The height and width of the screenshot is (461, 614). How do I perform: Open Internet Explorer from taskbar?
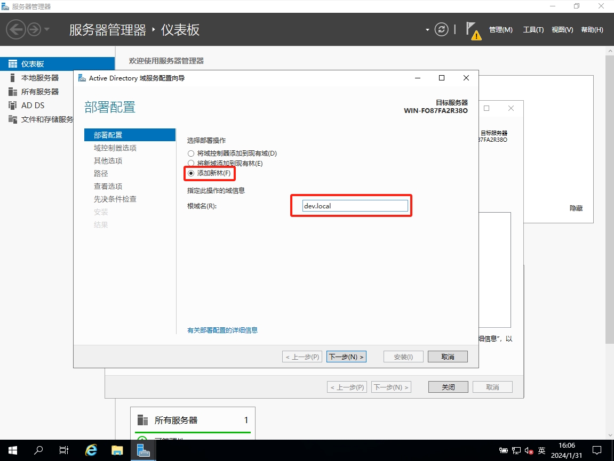coord(91,450)
